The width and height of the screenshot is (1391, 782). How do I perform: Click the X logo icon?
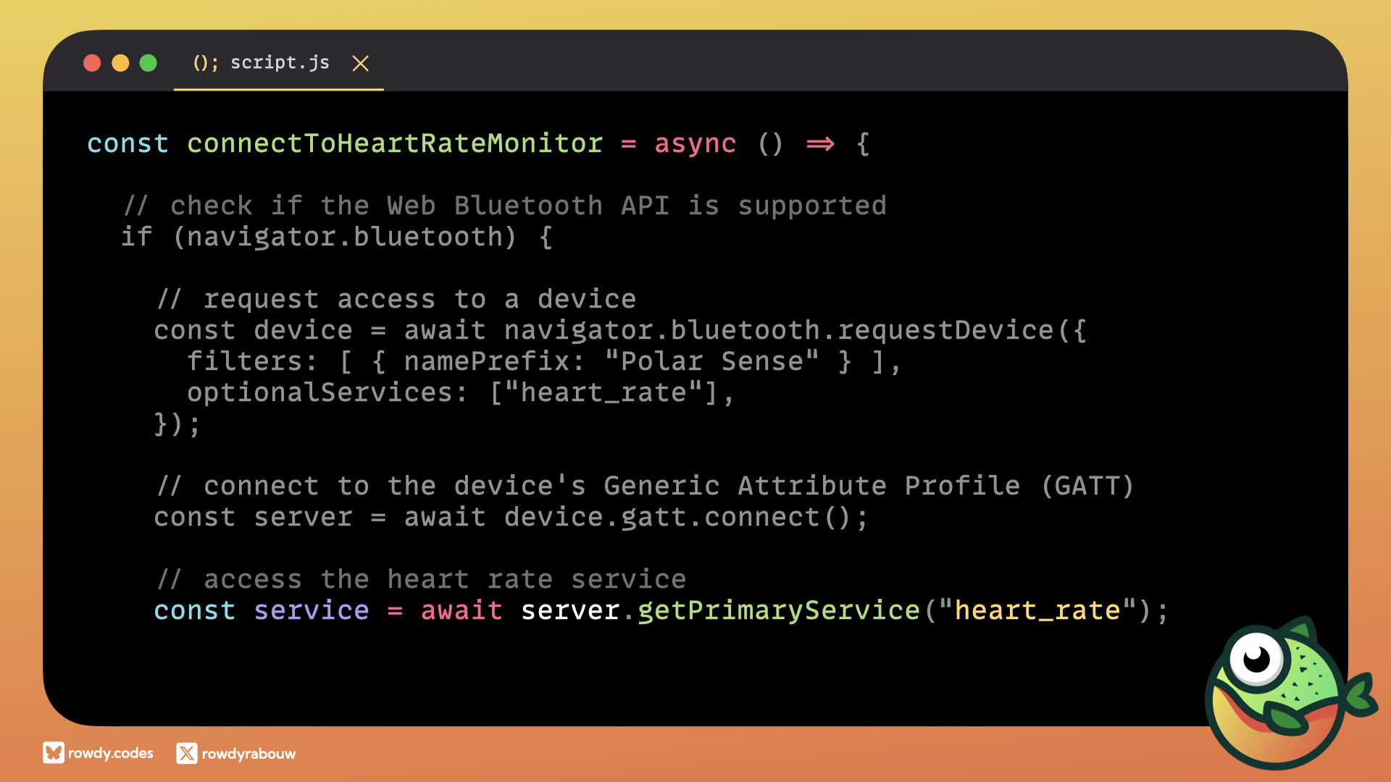click(186, 753)
